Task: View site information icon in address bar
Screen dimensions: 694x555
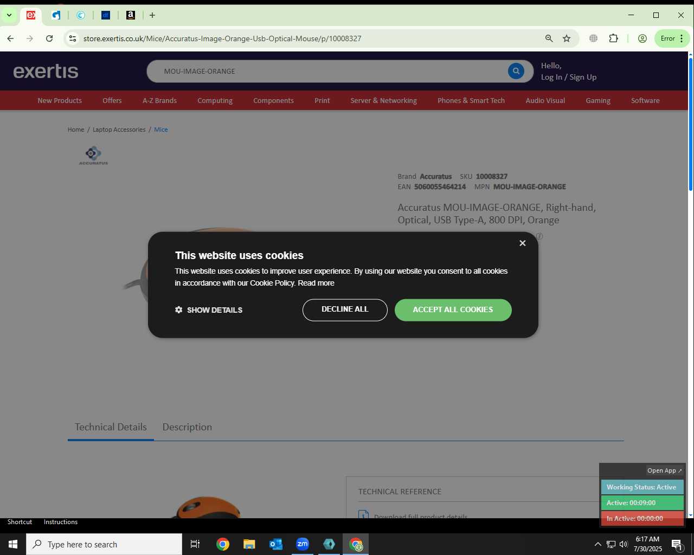Action: click(x=73, y=38)
